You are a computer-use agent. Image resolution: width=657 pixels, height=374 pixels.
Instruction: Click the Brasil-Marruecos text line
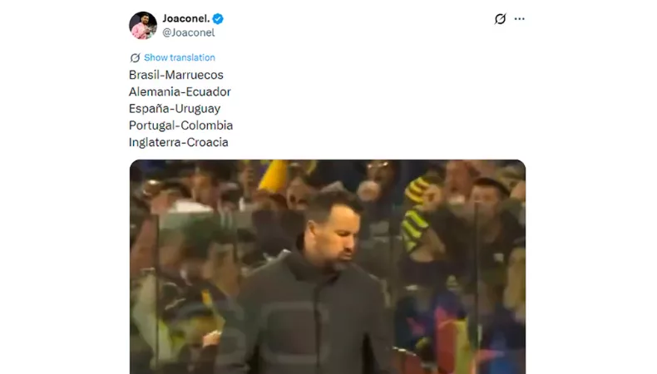176,75
